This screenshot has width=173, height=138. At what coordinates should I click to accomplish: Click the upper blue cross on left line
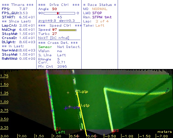[x=51, y=97]
